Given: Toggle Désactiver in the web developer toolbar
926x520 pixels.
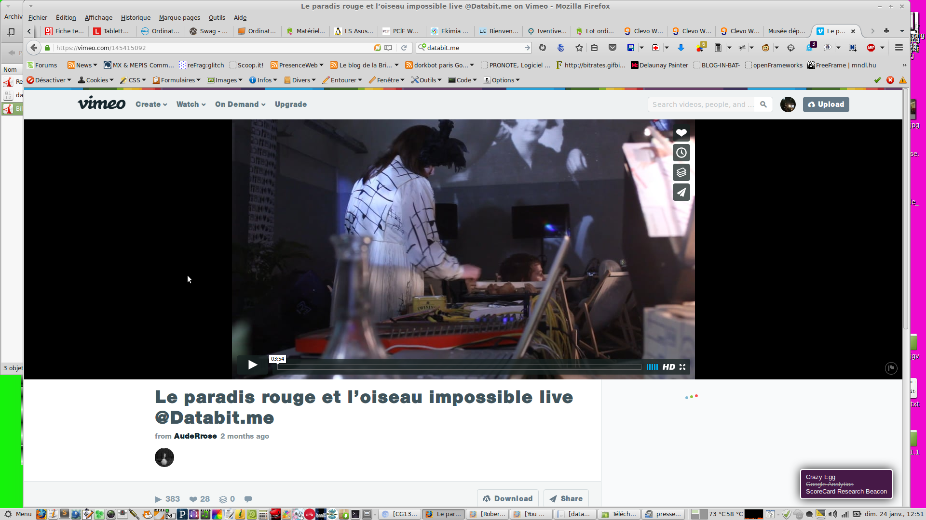Looking at the screenshot, I should (49, 80).
